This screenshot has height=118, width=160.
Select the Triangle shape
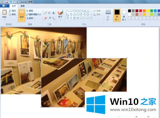(88, 11)
